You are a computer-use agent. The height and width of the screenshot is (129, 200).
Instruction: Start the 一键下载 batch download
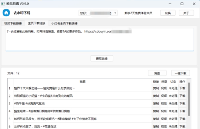pos(180,73)
